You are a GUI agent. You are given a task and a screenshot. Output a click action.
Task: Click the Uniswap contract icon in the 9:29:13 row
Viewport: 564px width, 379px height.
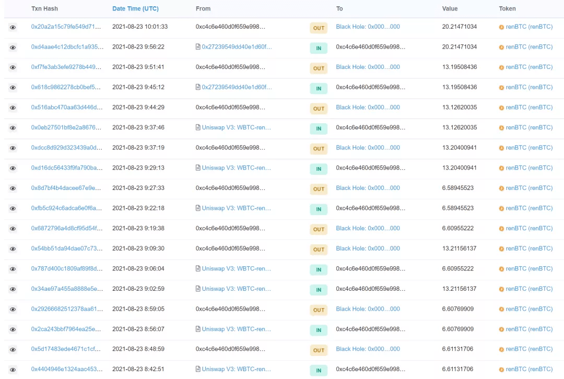pyautogui.click(x=198, y=168)
